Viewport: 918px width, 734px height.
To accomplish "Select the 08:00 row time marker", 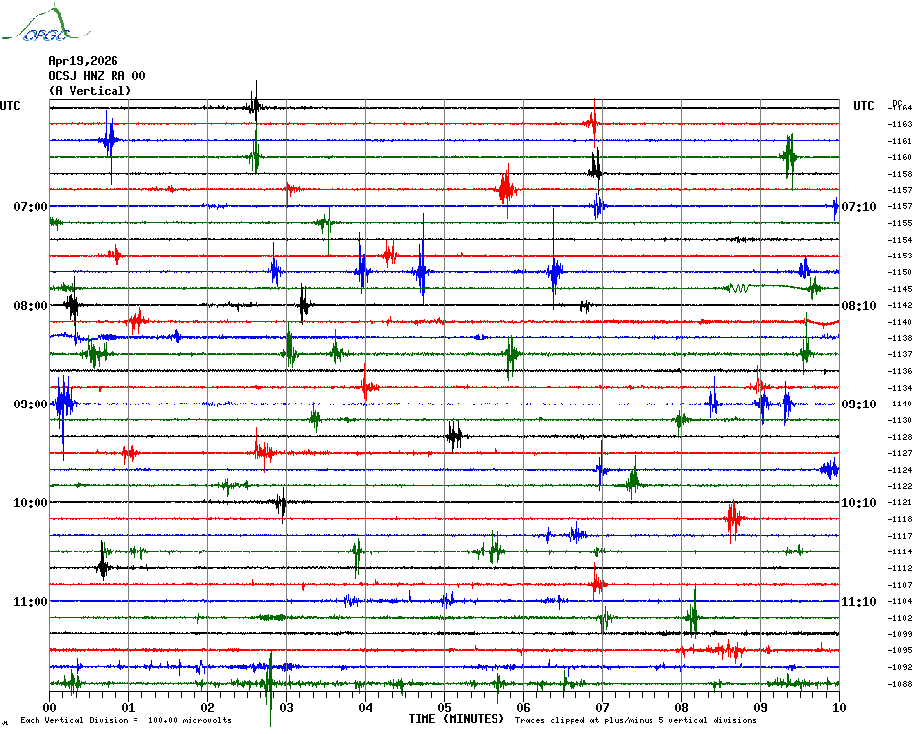I will coord(31,306).
